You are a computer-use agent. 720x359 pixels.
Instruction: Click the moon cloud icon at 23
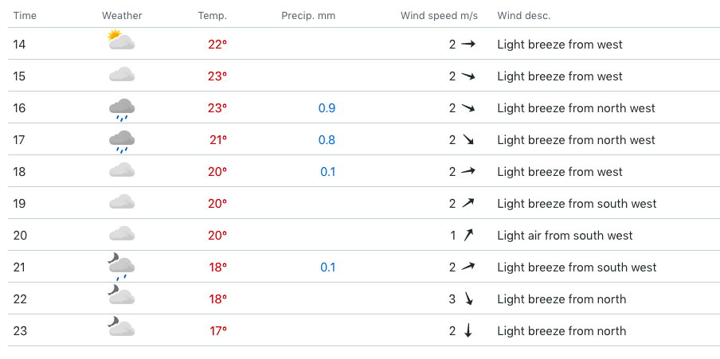(x=121, y=326)
